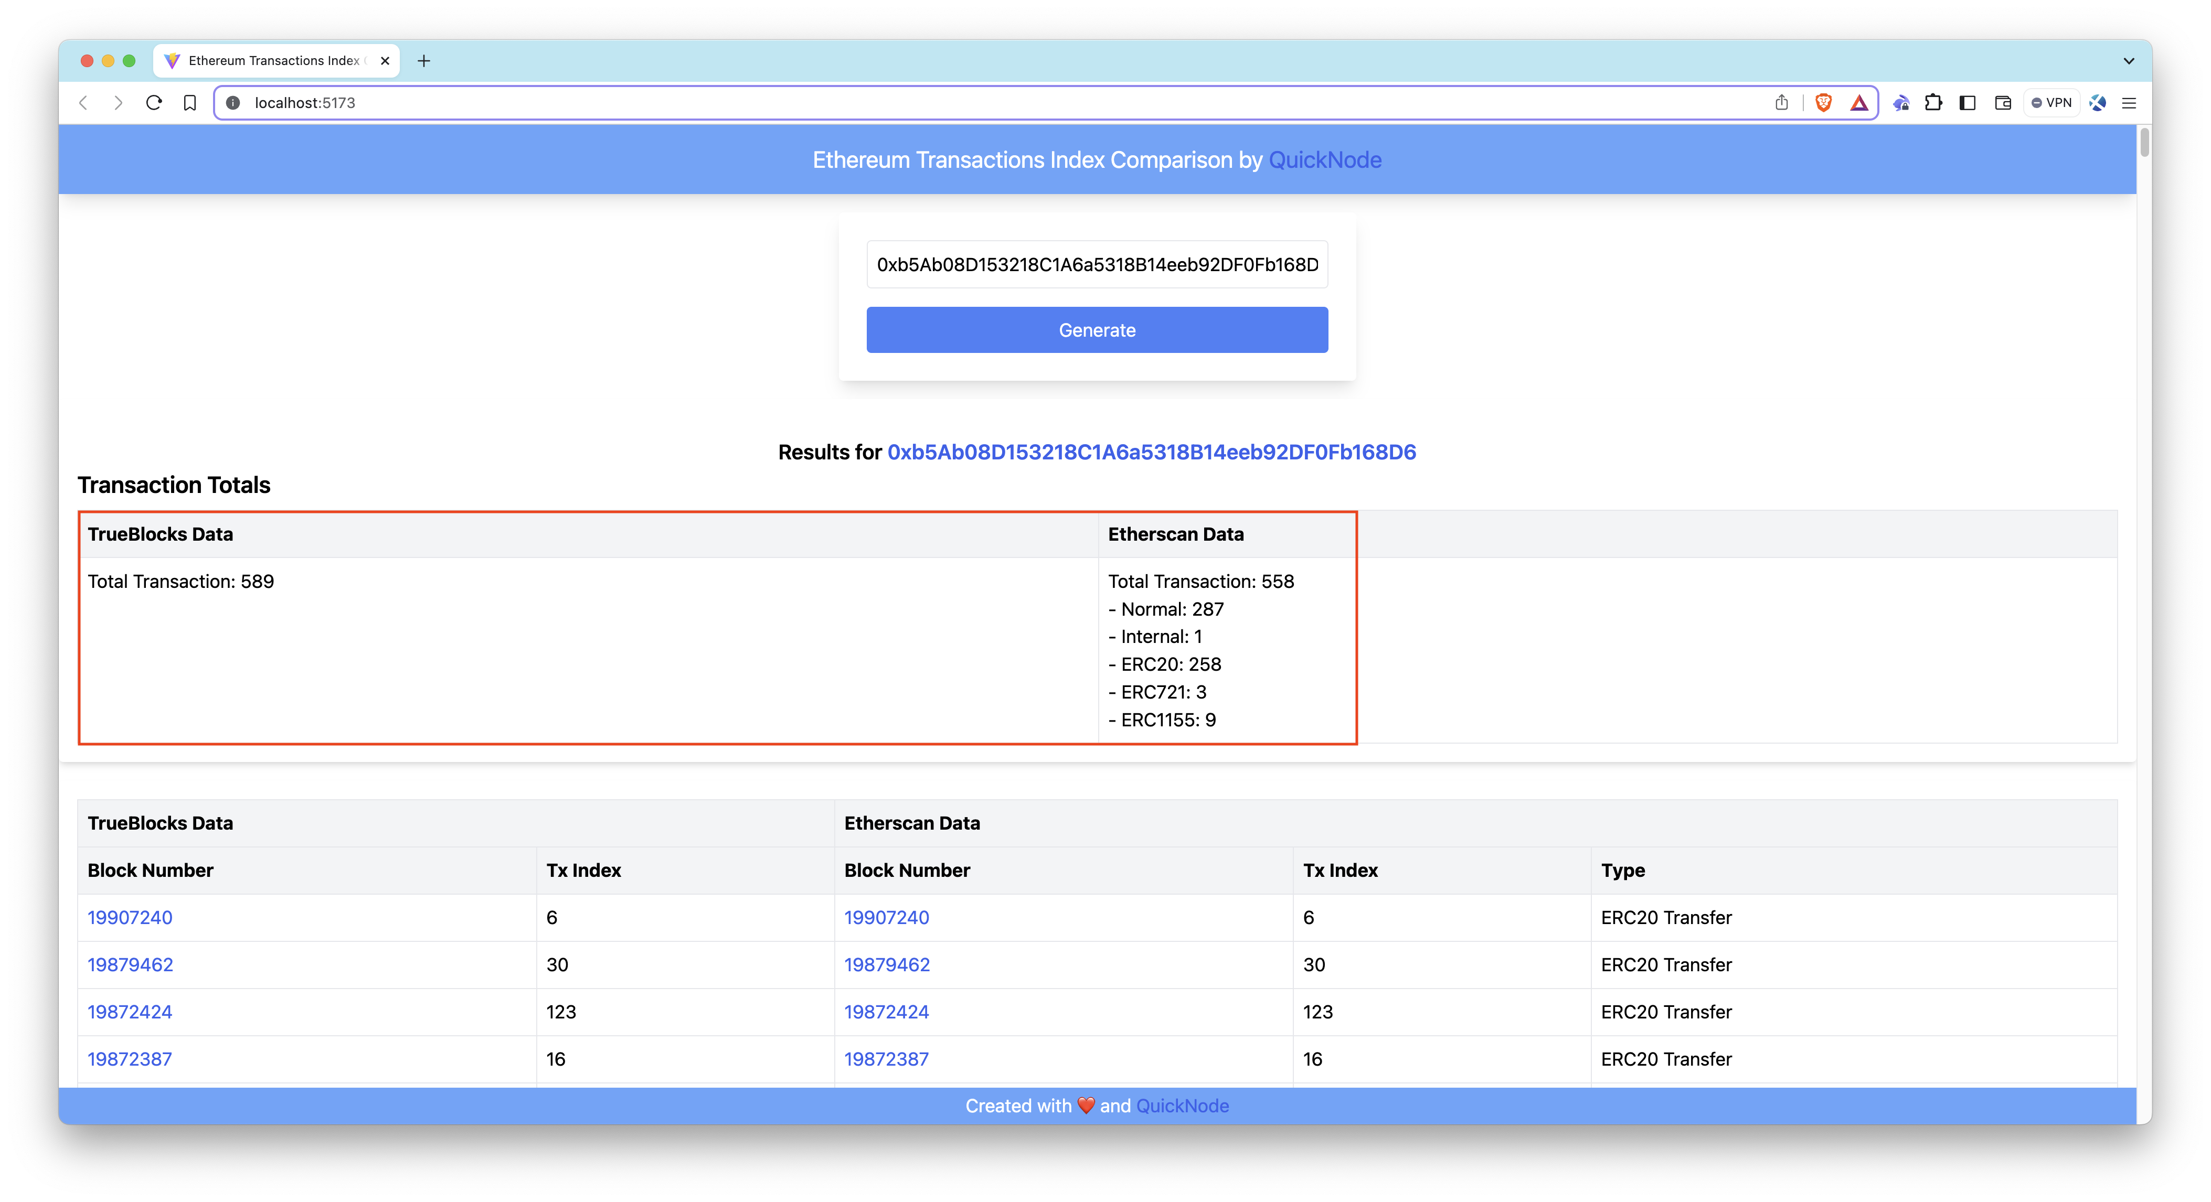This screenshot has width=2211, height=1202.
Task: Open the Brave Wallet icon
Action: coord(2002,103)
